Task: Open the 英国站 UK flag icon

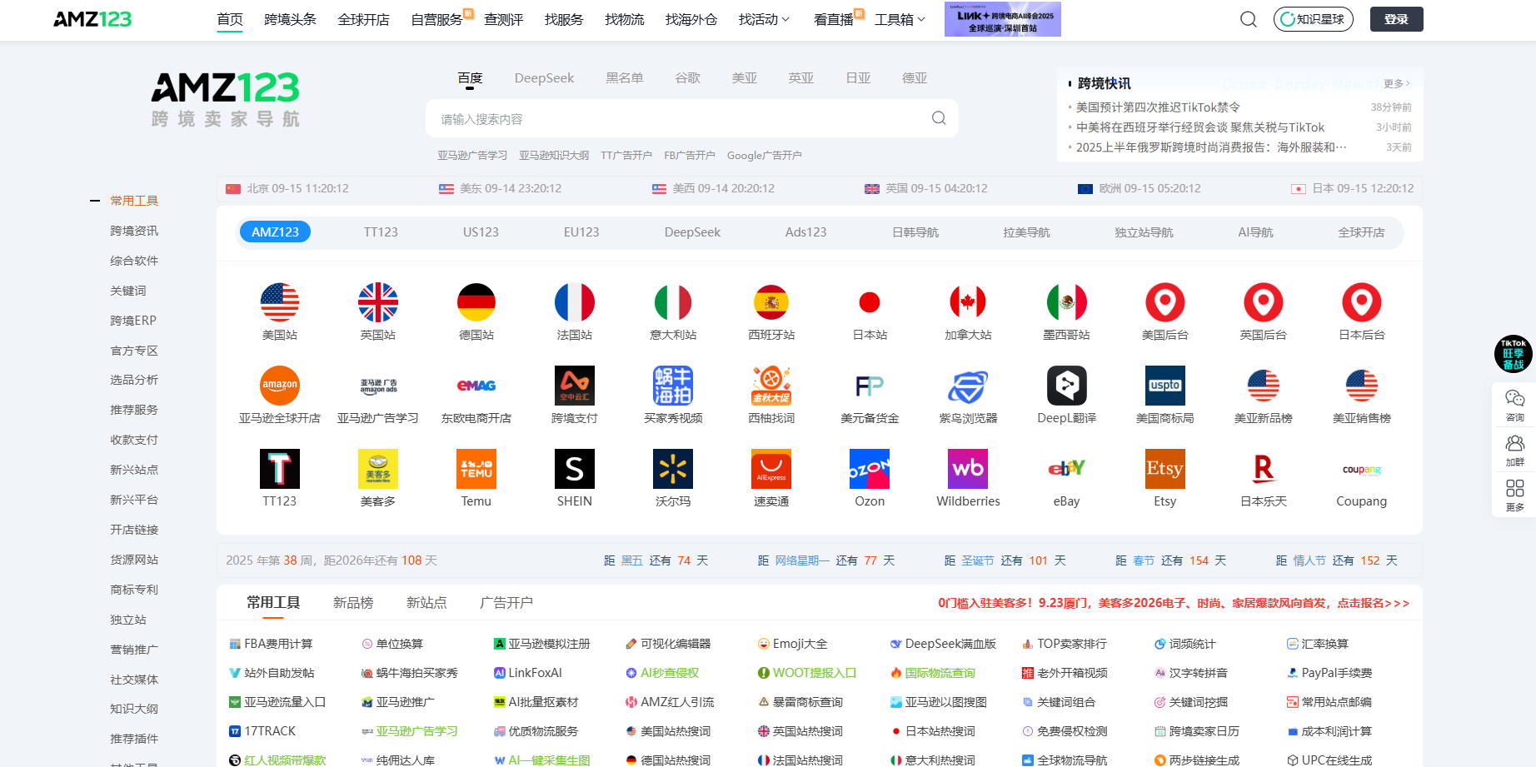Action: tap(378, 302)
